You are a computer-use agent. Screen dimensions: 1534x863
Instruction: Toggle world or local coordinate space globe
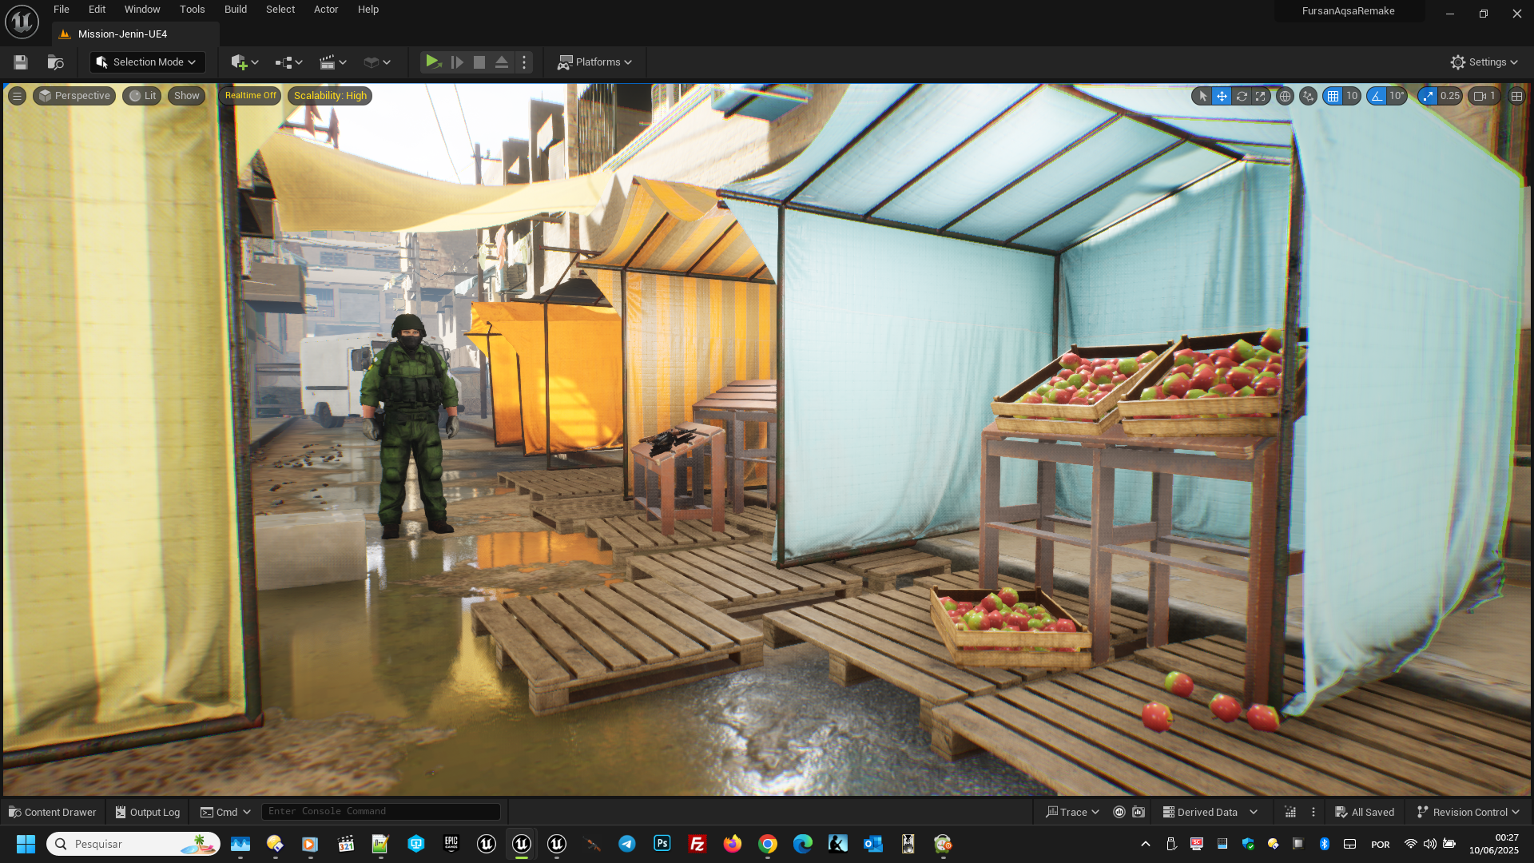(1285, 96)
